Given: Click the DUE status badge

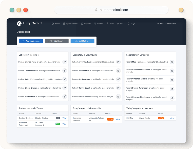Looking at the screenshot, I should pyautogui.click(x=58, y=118).
